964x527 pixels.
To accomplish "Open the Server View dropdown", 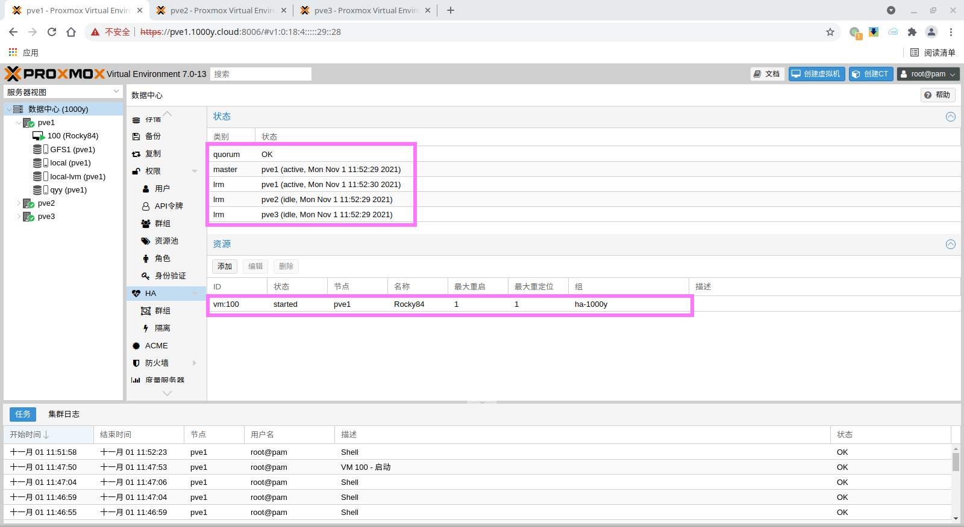I will coord(63,92).
